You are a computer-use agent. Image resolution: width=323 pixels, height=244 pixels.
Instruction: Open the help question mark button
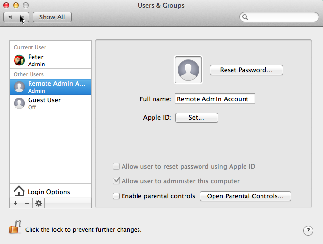pyautogui.click(x=308, y=230)
